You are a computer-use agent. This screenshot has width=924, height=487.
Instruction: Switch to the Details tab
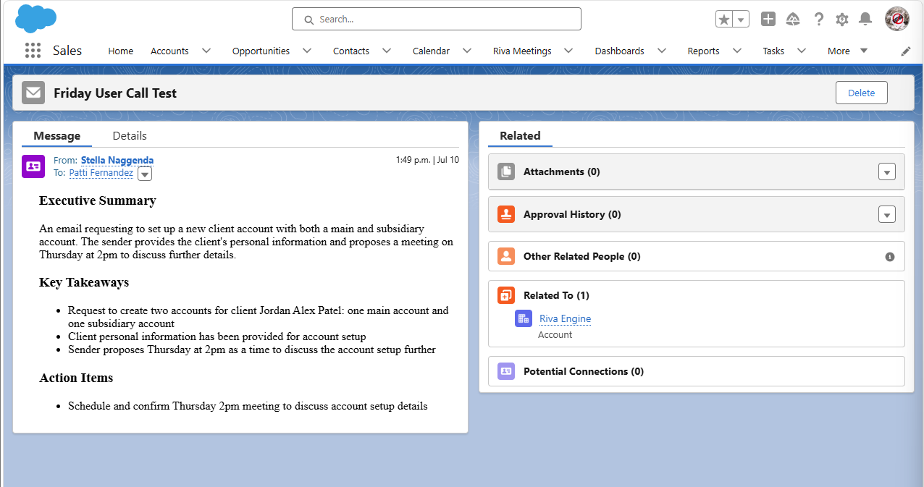(130, 136)
